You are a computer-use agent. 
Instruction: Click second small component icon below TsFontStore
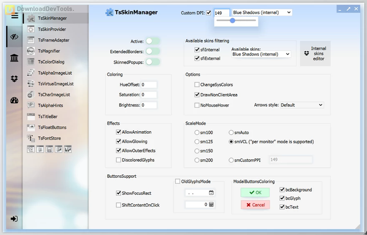coord(40,149)
